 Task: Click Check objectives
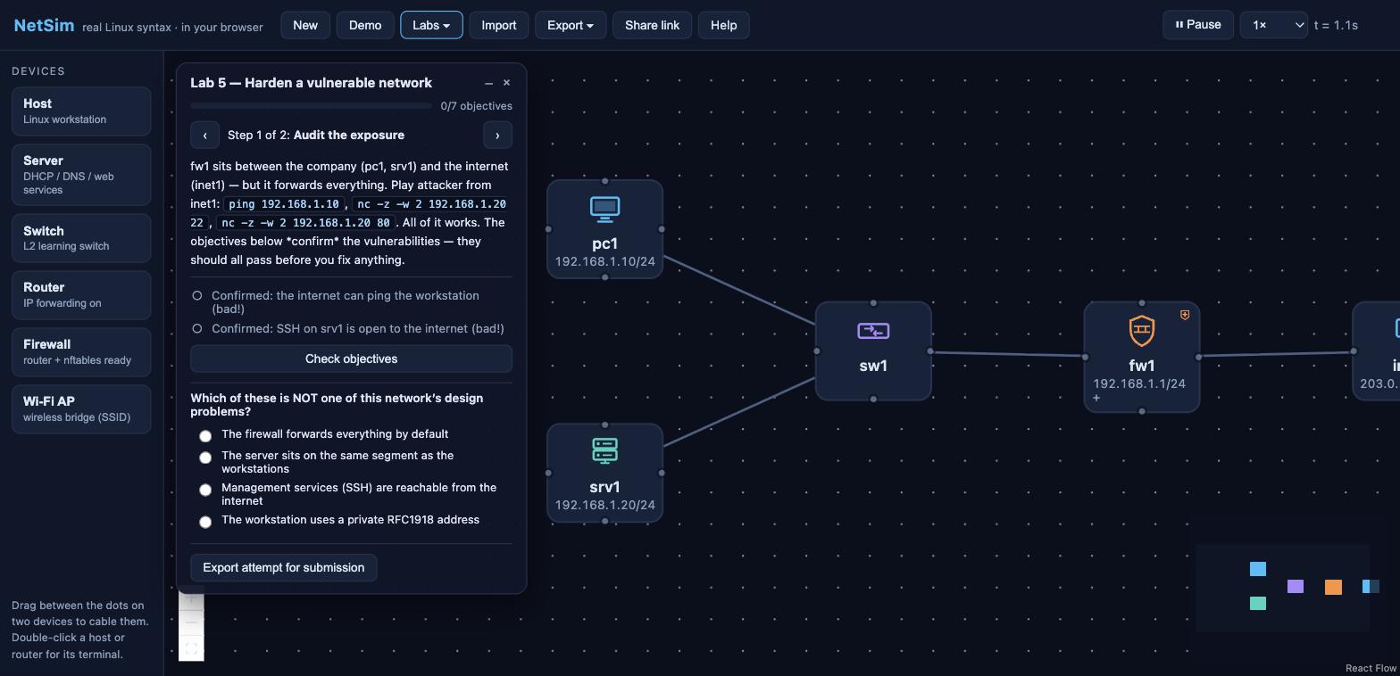(351, 359)
